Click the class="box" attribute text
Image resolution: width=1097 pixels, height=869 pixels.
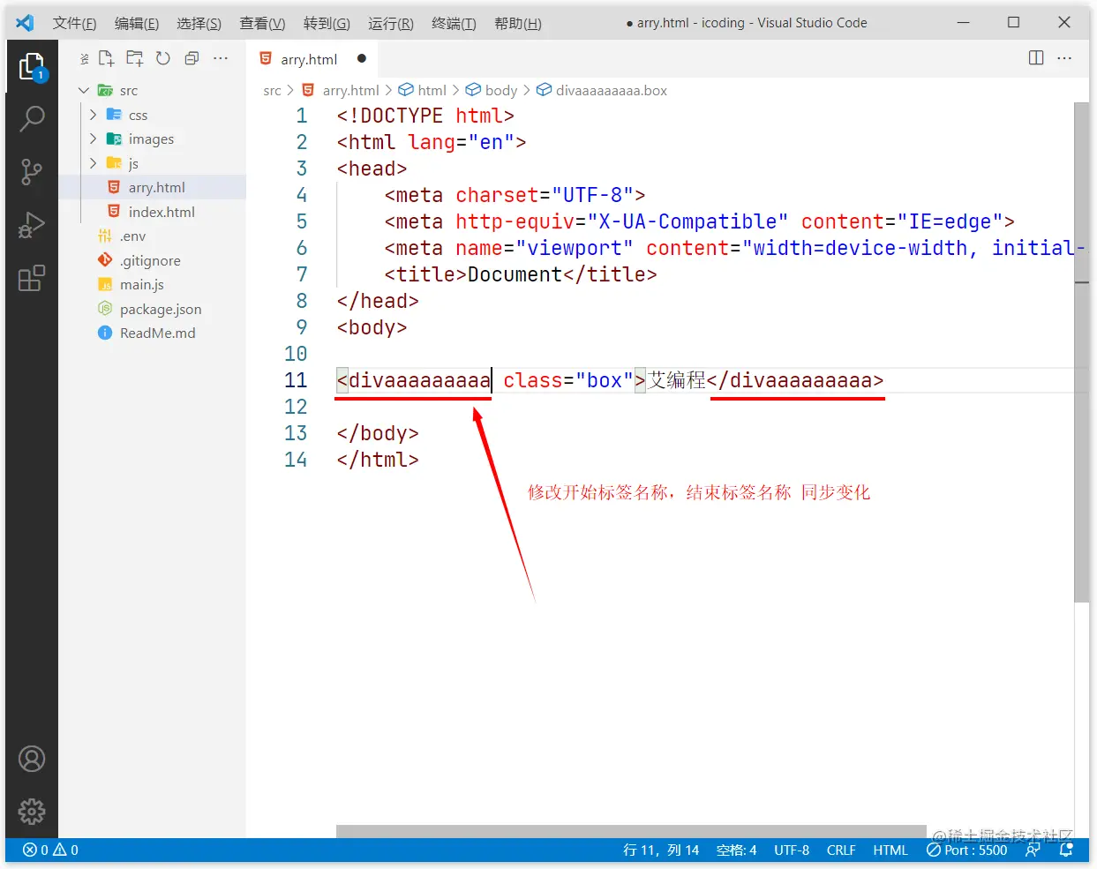pos(568,380)
